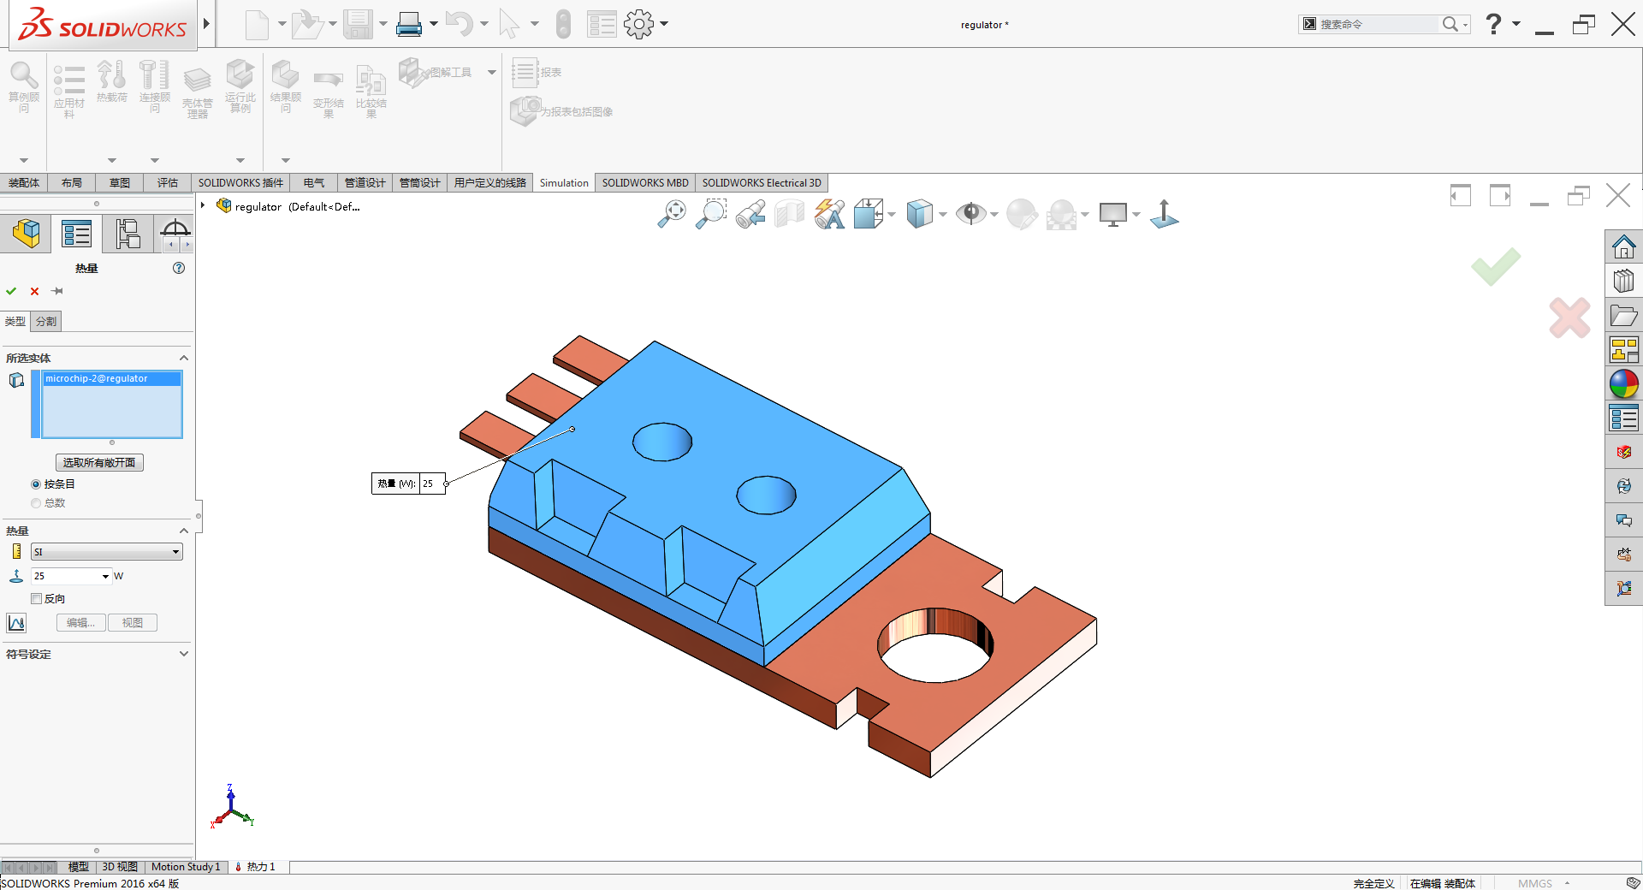This screenshot has width=1643, height=890.
Task: Select microchip-2@regulator in selection list
Action: (111, 378)
